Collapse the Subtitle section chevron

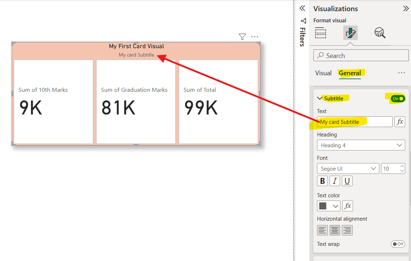pyautogui.click(x=319, y=98)
